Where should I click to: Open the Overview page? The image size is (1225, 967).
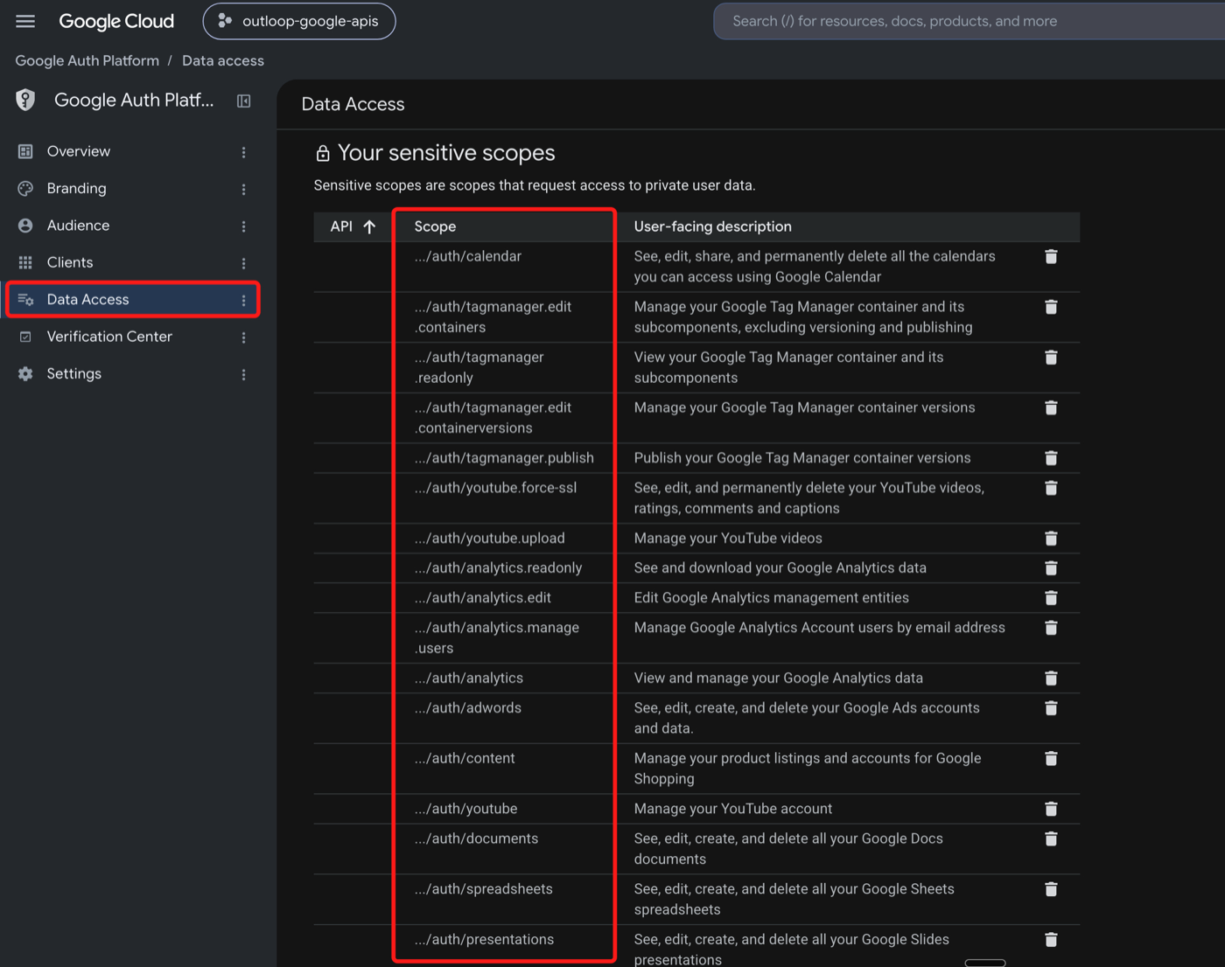79,151
